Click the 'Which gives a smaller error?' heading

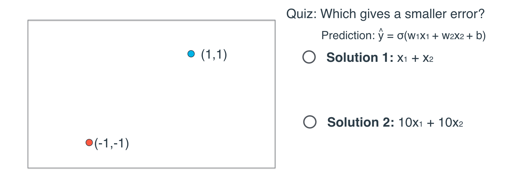pos(402,14)
